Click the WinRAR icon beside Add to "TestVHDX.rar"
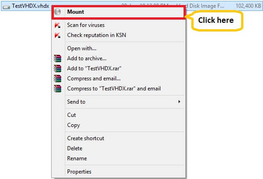263x179 pixels. 58,68
